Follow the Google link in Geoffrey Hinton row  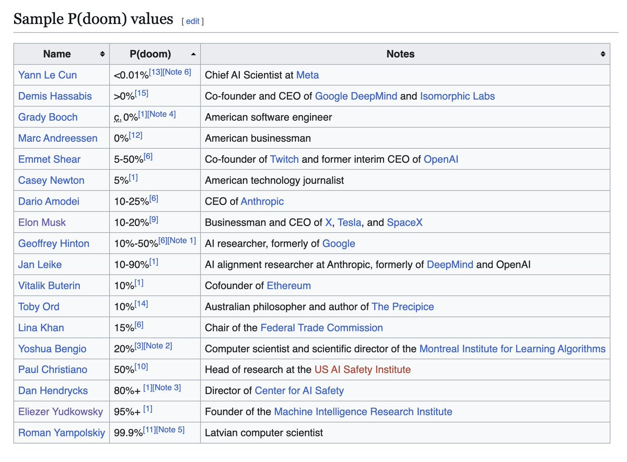pyautogui.click(x=339, y=243)
